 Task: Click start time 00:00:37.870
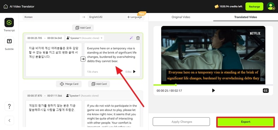point(35,96)
